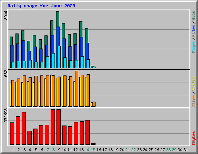This screenshot has height=154, width=198.
Task: Click day 16 on the date axis
Action: 99,150
